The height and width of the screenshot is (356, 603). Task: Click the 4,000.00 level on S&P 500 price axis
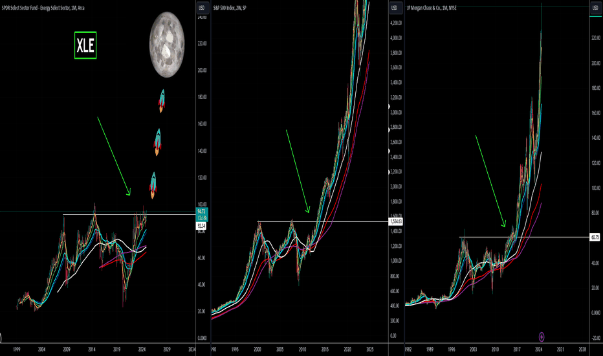click(396, 38)
